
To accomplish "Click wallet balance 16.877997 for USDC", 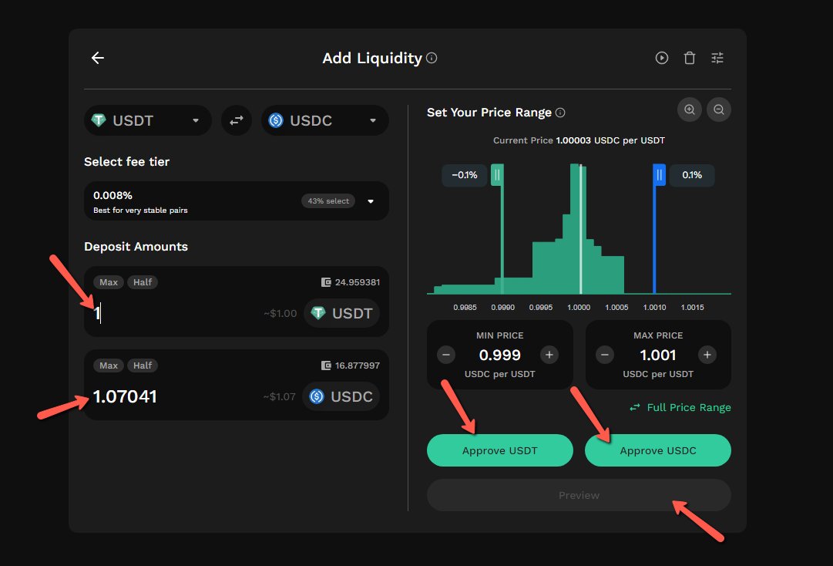I will 351,366.
